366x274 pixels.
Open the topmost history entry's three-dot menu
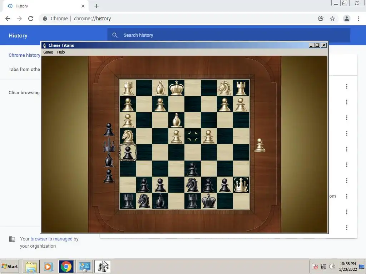[347, 86]
